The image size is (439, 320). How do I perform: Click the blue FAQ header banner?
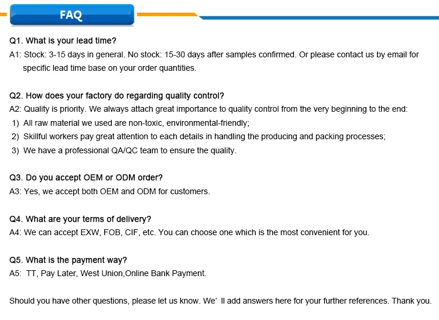[72, 15]
